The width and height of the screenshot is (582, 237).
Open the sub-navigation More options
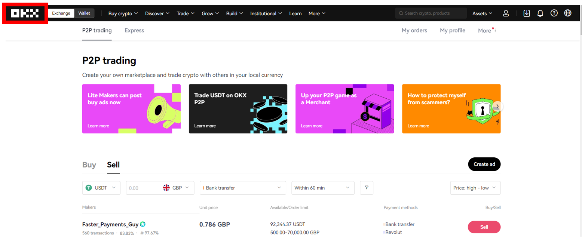click(487, 30)
